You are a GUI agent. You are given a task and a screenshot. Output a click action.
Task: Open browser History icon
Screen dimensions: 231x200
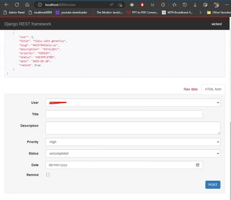point(184,5)
